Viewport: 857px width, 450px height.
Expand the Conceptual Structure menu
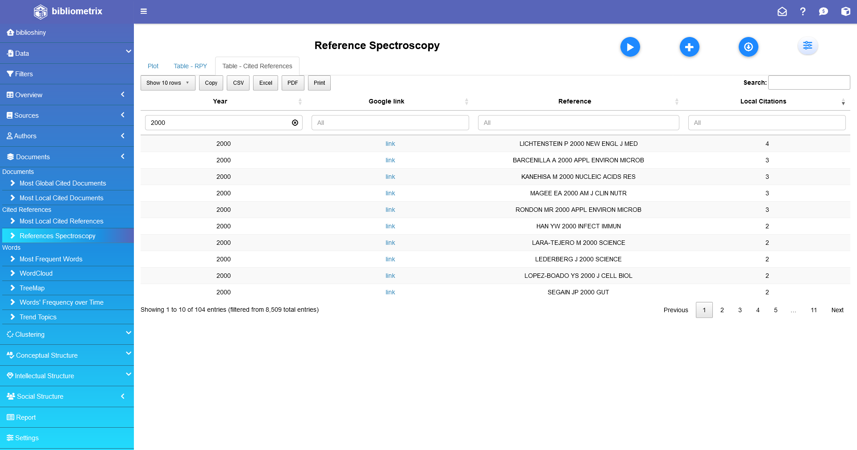point(67,355)
